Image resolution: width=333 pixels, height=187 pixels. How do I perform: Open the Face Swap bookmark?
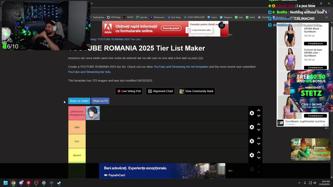(174, 17)
